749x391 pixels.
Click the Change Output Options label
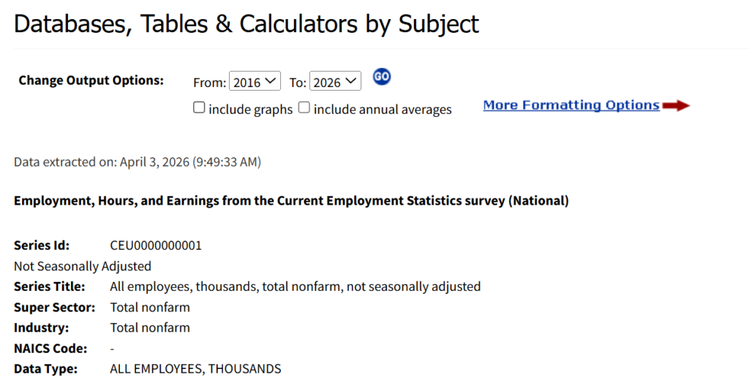[x=91, y=80]
